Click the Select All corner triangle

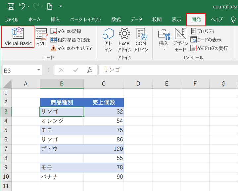point(7,84)
